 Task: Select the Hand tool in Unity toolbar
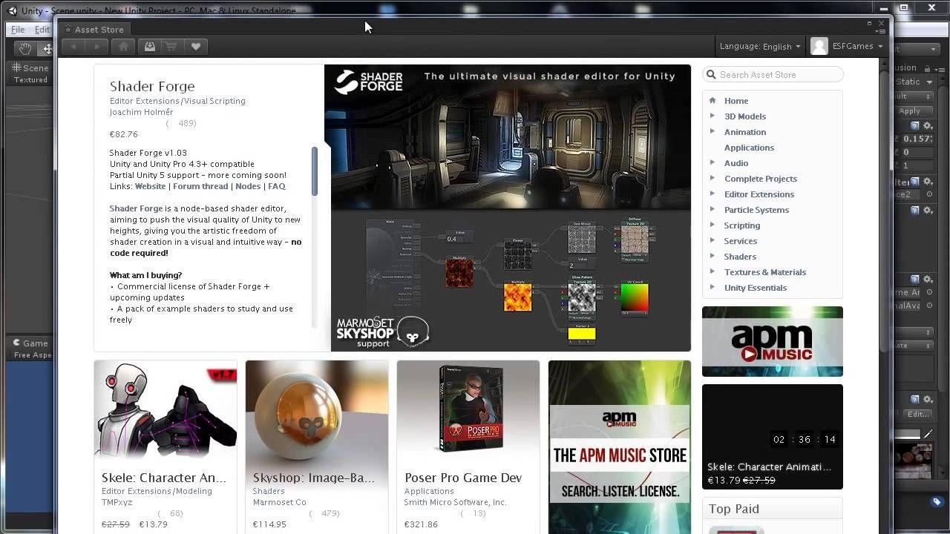tap(24, 49)
